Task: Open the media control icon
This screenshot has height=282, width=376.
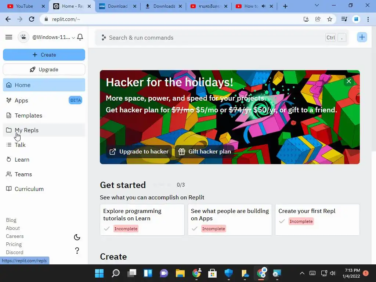Action: point(344,19)
